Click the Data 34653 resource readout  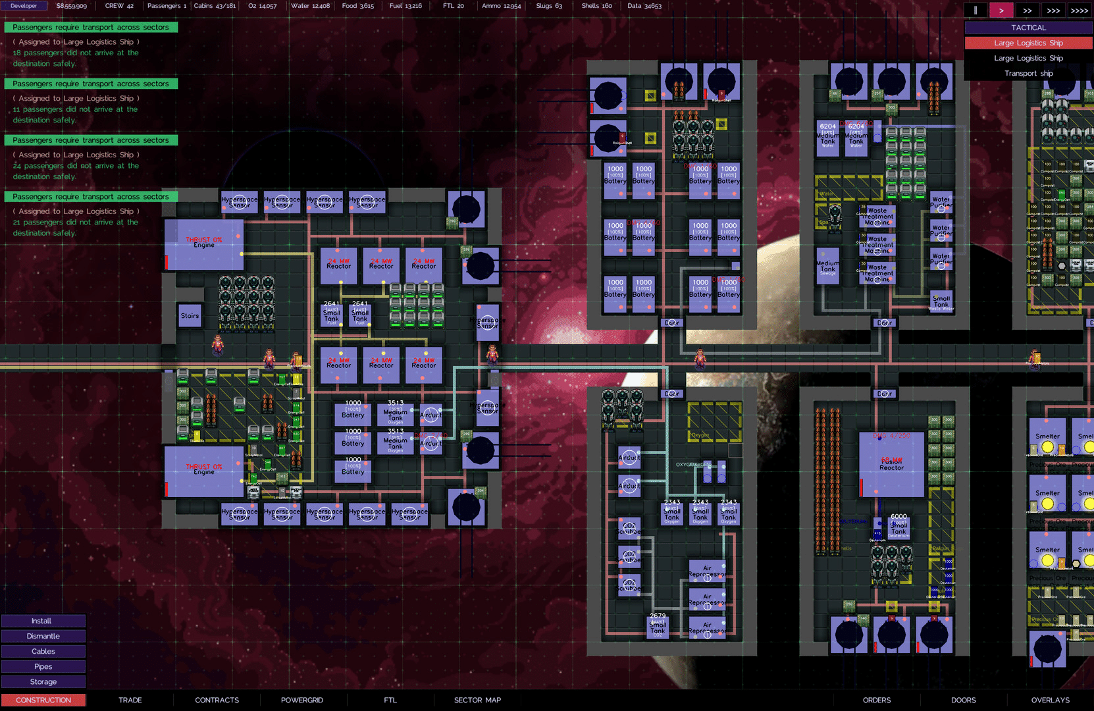pyautogui.click(x=644, y=6)
